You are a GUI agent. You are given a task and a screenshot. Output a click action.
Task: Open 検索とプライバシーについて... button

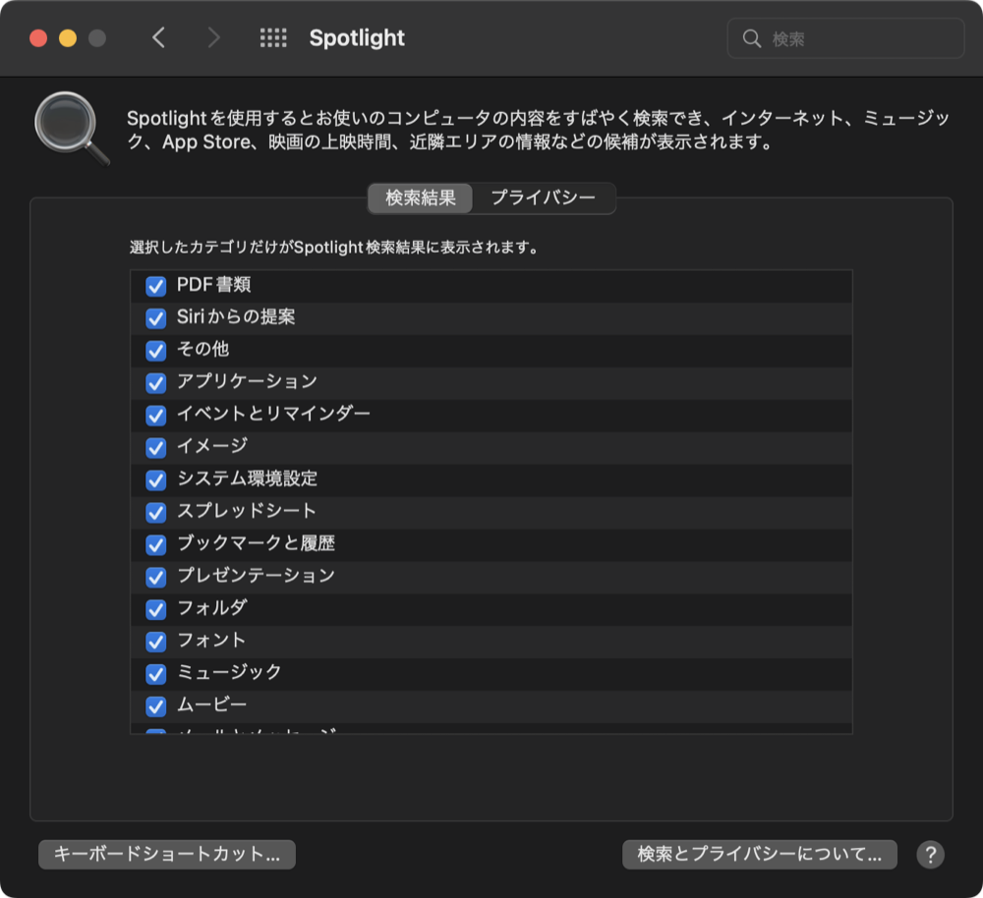tap(759, 854)
